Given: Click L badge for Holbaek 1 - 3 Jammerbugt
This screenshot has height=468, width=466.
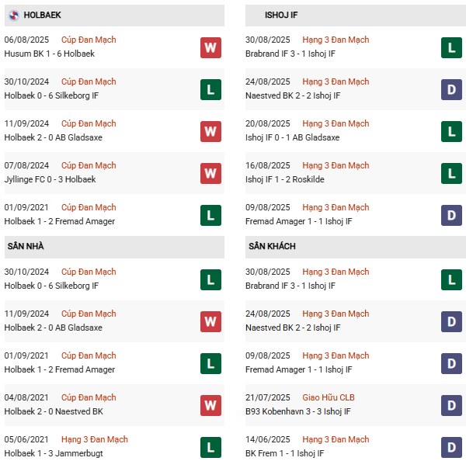Looking at the screenshot, I should click(210, 447).
